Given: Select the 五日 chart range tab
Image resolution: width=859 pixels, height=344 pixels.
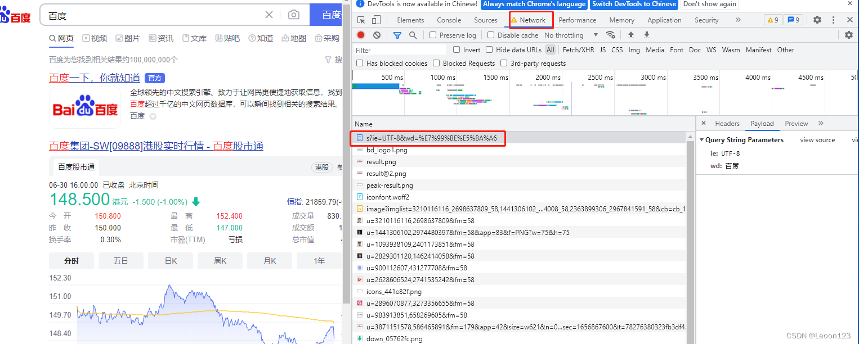Looking at the screenshot, I should 121,261.
